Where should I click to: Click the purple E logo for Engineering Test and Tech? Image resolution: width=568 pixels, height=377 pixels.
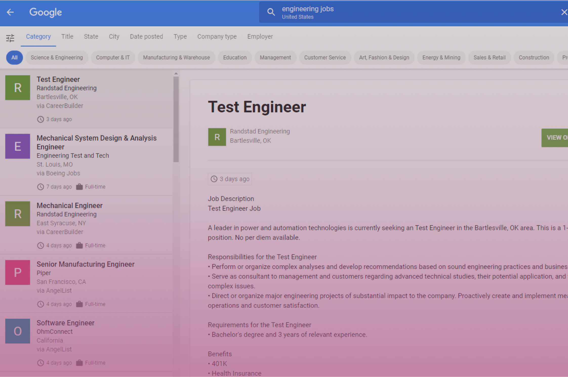pyautogui.click(x=17, y=146)
